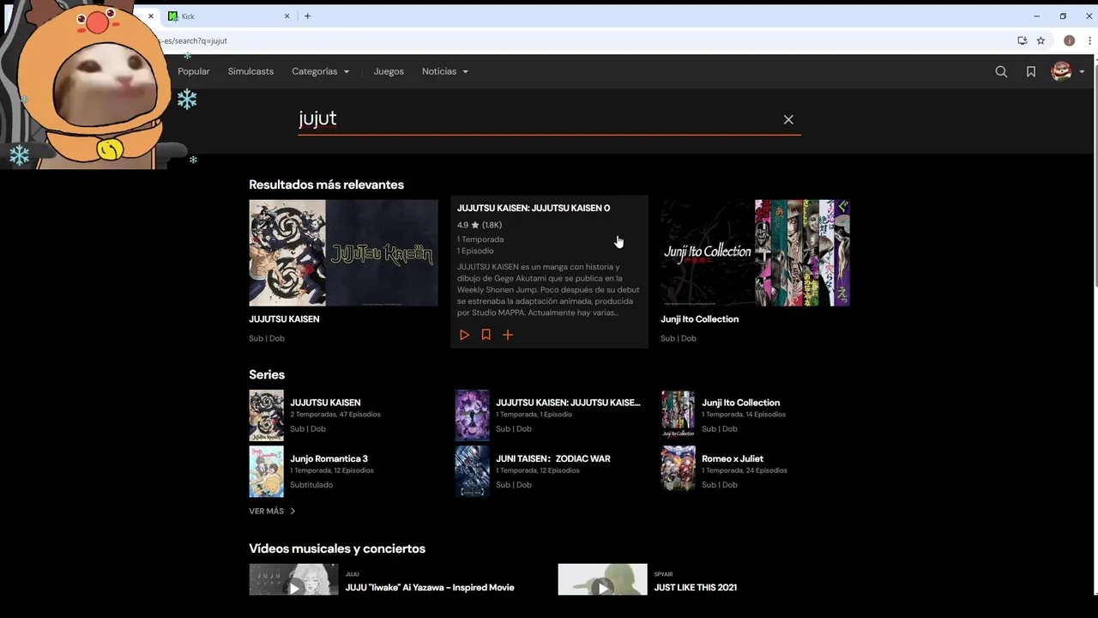This screenshot has height=618, width=1098.
Task: Play Jujutsu Kaisen 0 with the play icon
Action: (464, 335)
